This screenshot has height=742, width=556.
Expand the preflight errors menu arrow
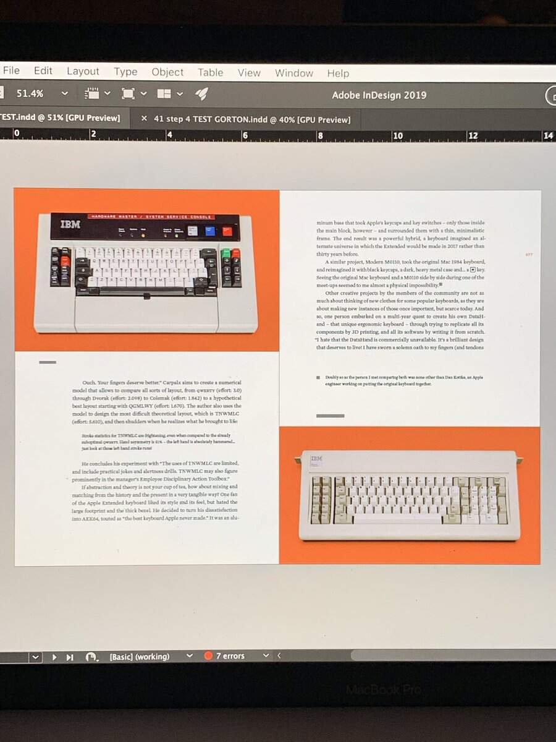point(266,655)
